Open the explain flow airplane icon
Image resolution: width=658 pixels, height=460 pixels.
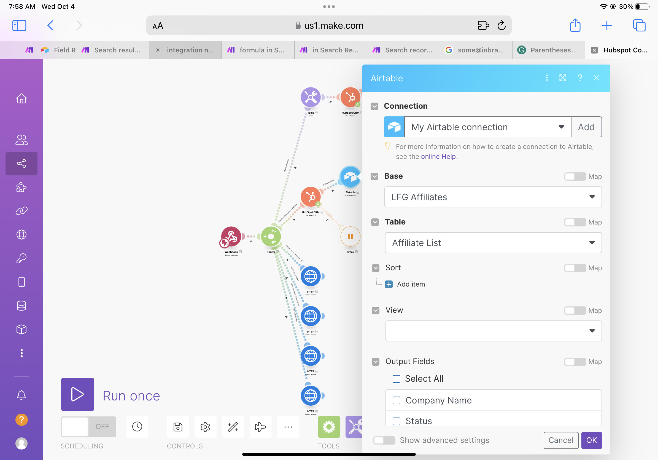tap(260, 427)
